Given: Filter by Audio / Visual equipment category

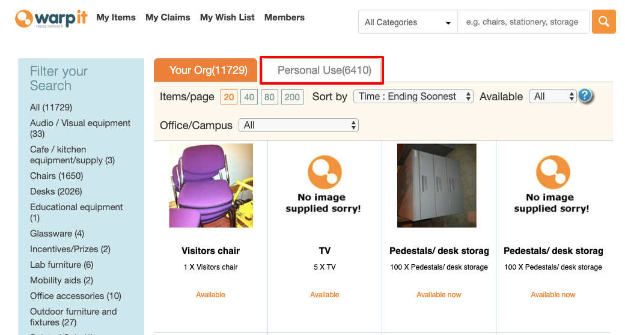Looking at the screenshot, I should (x=80, y=128).
